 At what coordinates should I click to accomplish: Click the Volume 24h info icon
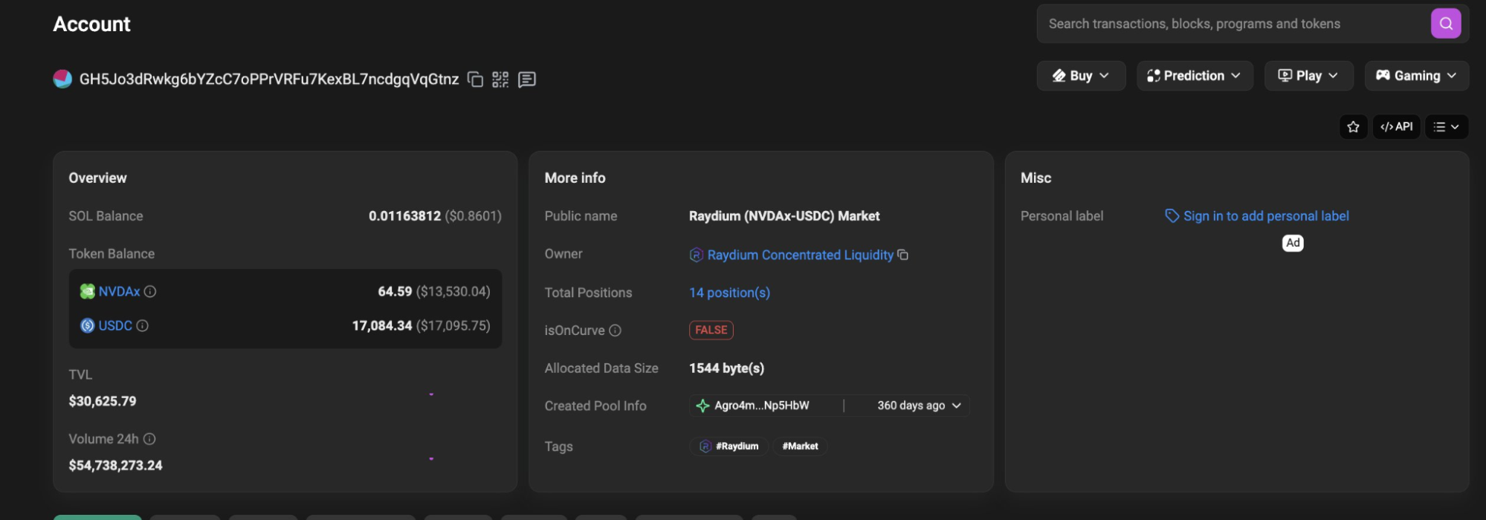(149, 439)
